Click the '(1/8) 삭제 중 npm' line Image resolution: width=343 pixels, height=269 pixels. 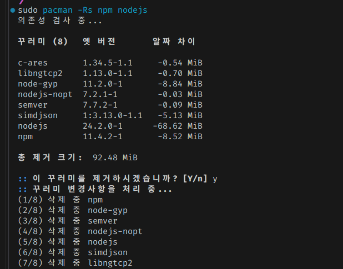(x=60, y=200)
